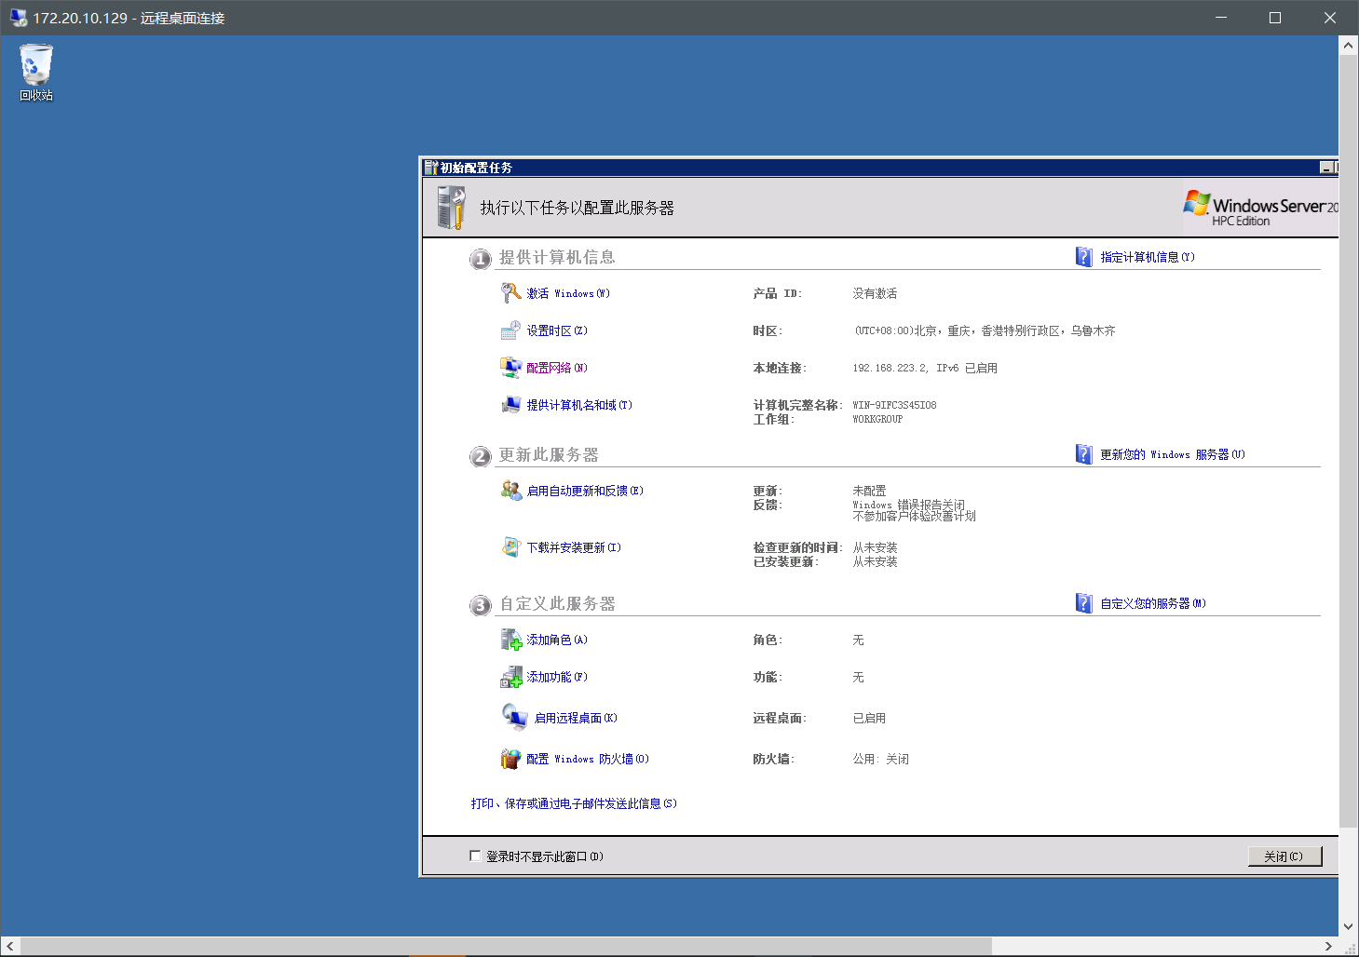Click the 下载并安装更新 icon

[510, 547]
